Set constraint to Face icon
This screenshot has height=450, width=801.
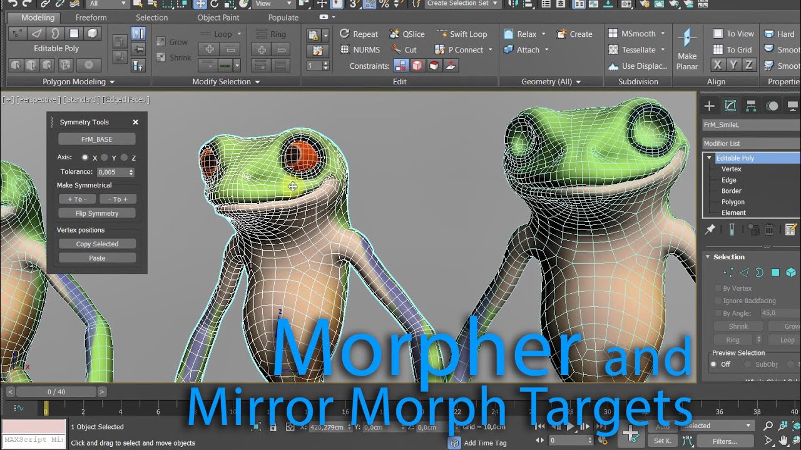click(434, 66)
